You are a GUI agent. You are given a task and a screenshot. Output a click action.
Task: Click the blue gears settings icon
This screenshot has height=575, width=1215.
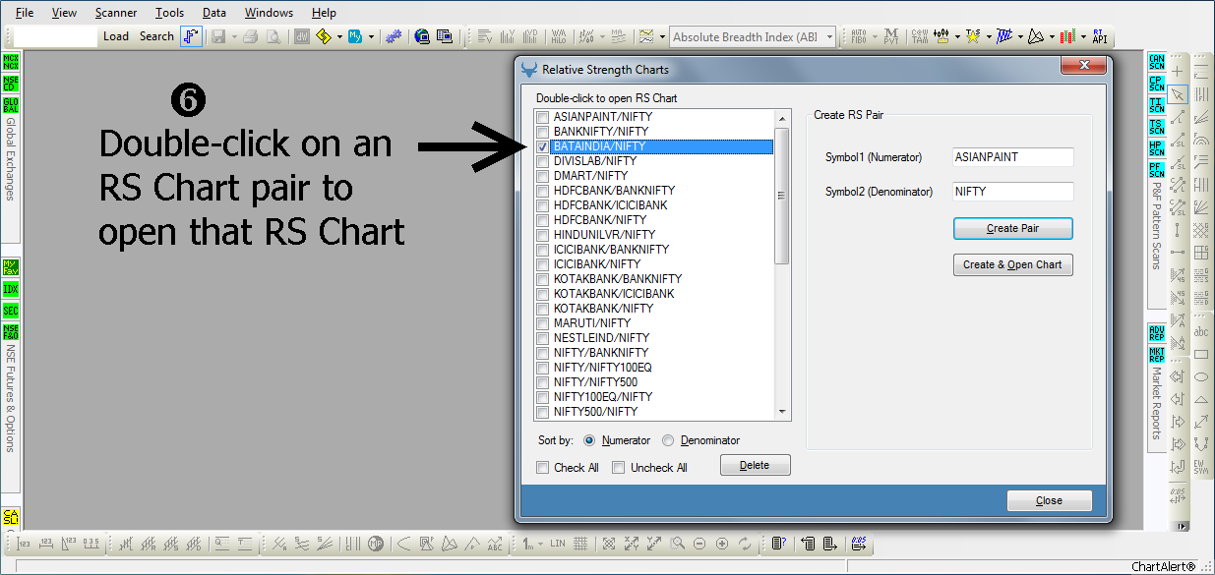[x=394, y=36]
